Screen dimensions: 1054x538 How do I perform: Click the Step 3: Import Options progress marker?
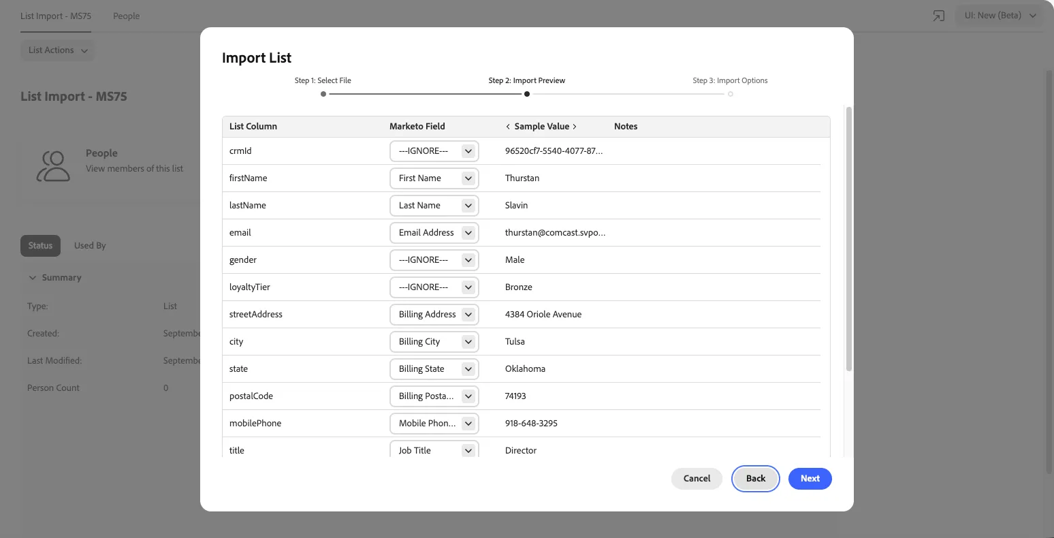731,94
